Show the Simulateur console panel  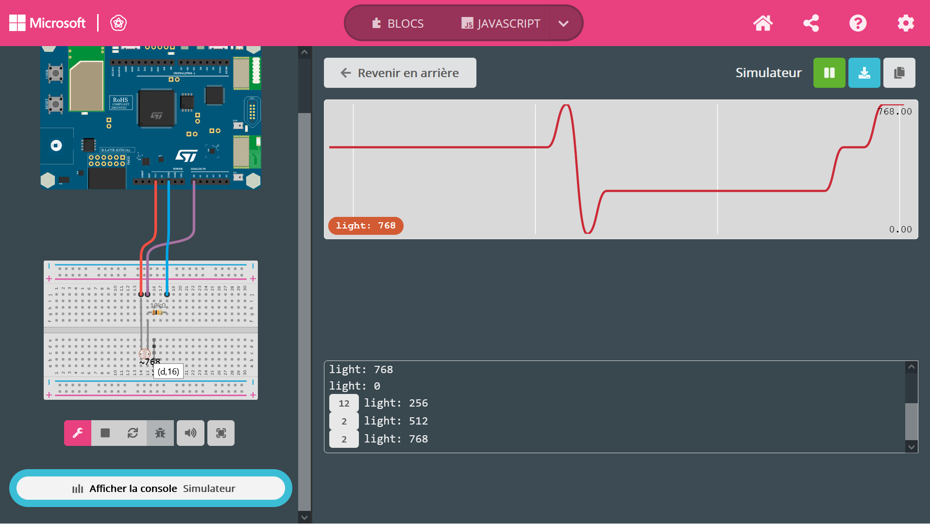(151, 488)
